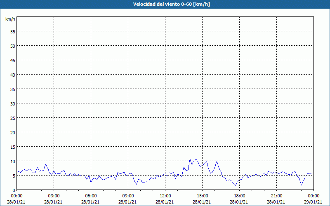Click the 10 y-axis value

click(13, 161)
